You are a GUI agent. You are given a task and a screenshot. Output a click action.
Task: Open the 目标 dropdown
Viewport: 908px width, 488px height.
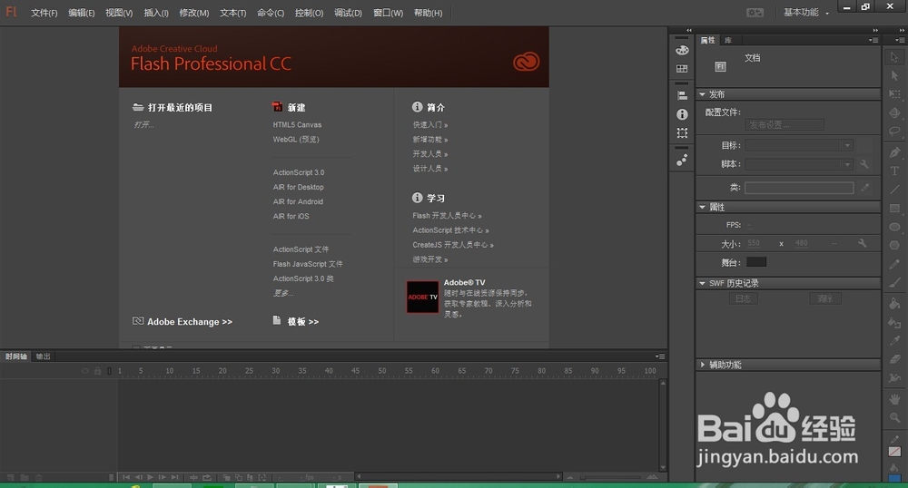tap(798, 145)
